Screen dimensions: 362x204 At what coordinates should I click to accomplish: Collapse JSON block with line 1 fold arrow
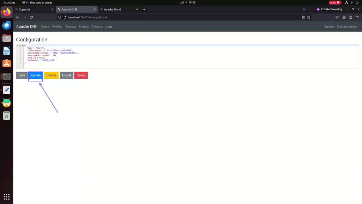pos(23,46)
